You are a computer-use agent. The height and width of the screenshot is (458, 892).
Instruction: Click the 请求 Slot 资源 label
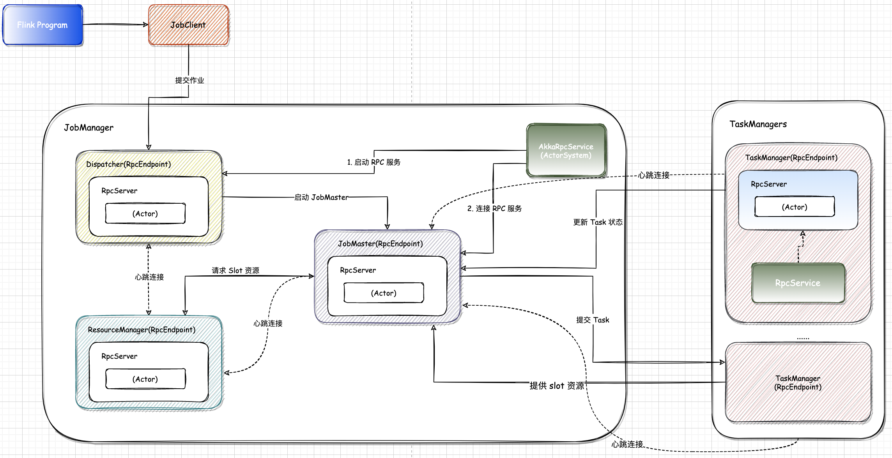point(235,270)
